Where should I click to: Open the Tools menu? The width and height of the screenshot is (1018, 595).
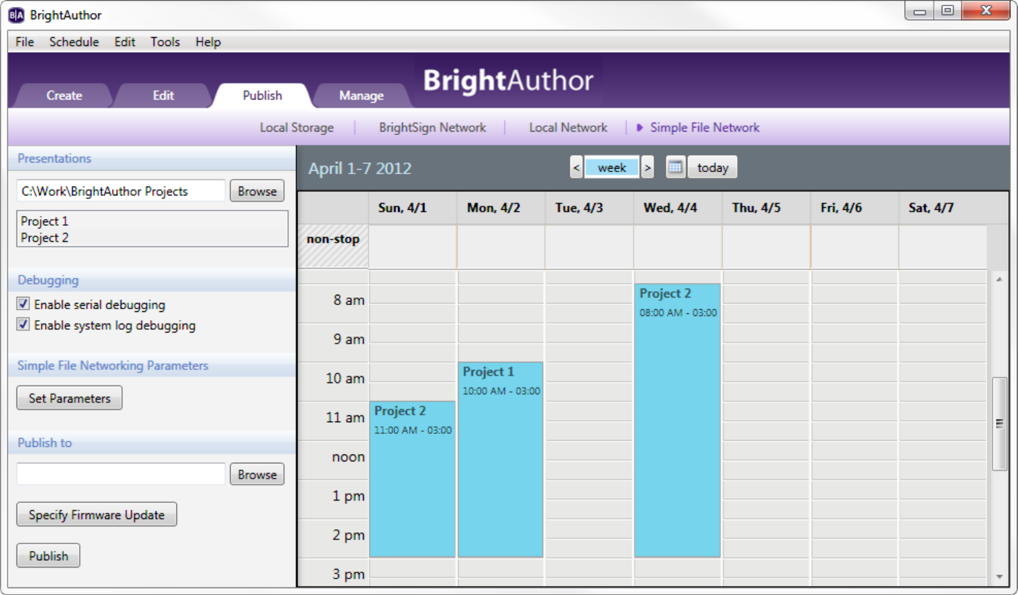point(165,42)
